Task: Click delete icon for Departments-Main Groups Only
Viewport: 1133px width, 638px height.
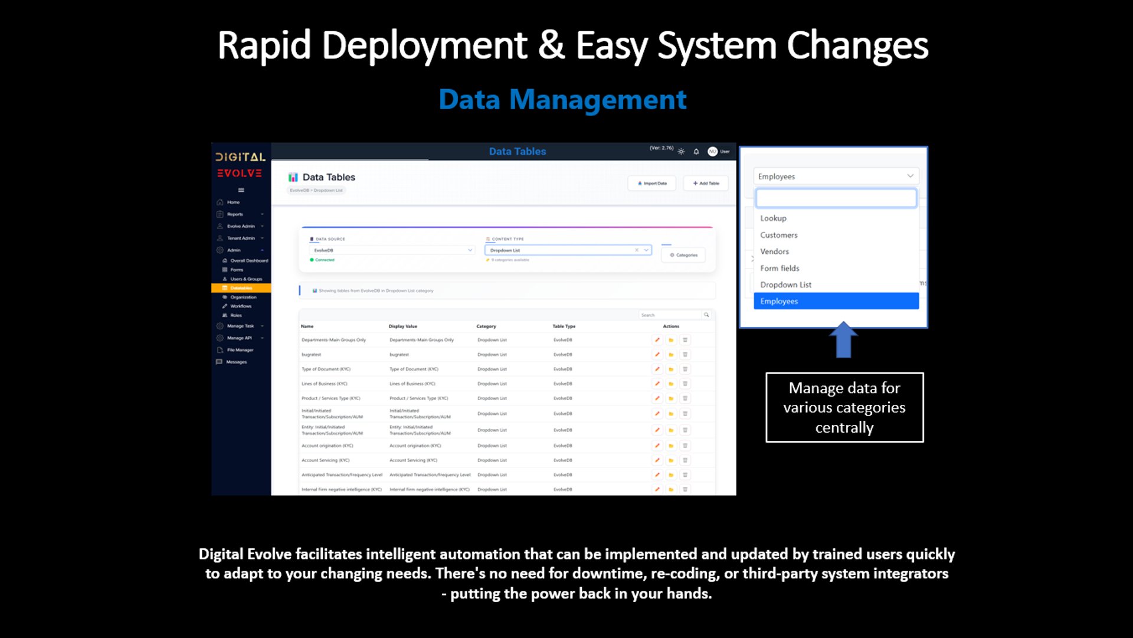Action: [x=685, y=340]
